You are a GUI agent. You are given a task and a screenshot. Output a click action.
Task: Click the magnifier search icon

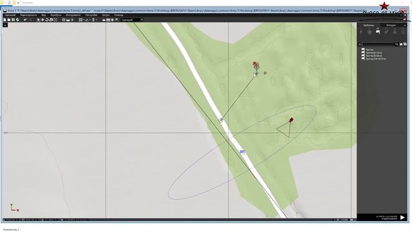coord(397,44)
